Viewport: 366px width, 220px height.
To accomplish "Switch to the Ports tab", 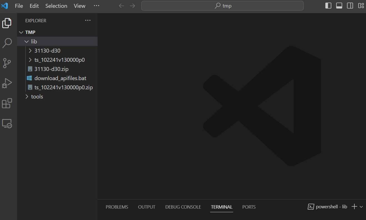I will (x=249, y=207).
